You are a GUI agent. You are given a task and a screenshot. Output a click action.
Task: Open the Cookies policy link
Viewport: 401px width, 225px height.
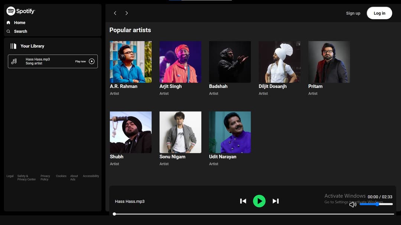coord(61,176)
